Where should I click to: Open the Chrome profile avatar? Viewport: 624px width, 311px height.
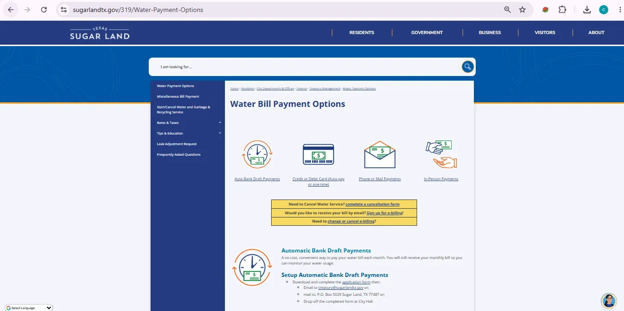point(604,10)
